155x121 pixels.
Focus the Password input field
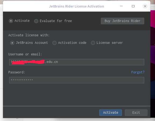(x=77, y=80)
